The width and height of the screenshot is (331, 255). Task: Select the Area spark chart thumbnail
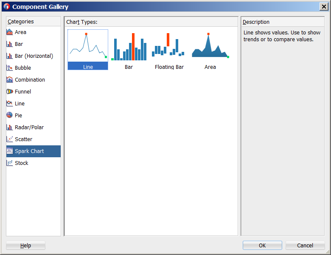[x=210, y=45]
